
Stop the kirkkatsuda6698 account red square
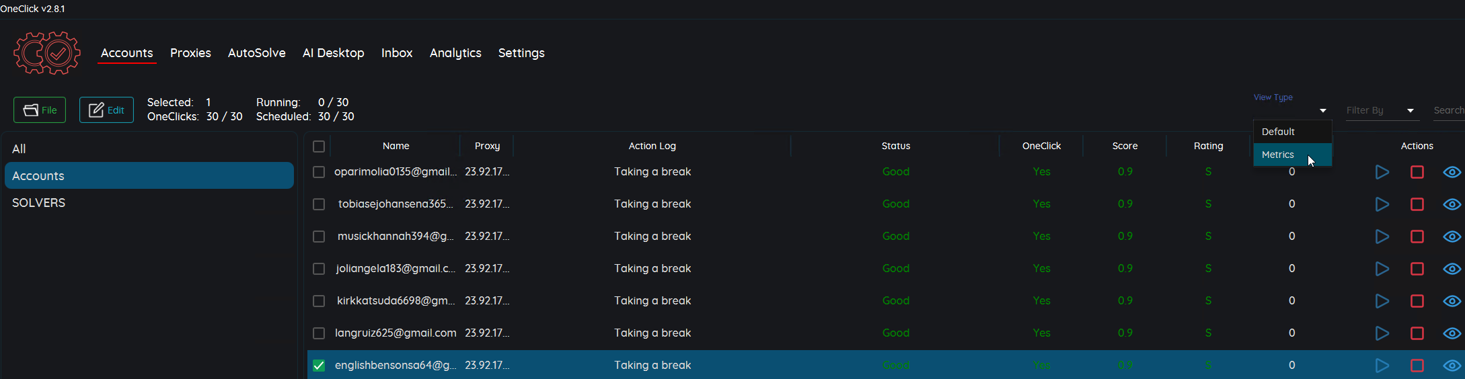click(1417, 301)
